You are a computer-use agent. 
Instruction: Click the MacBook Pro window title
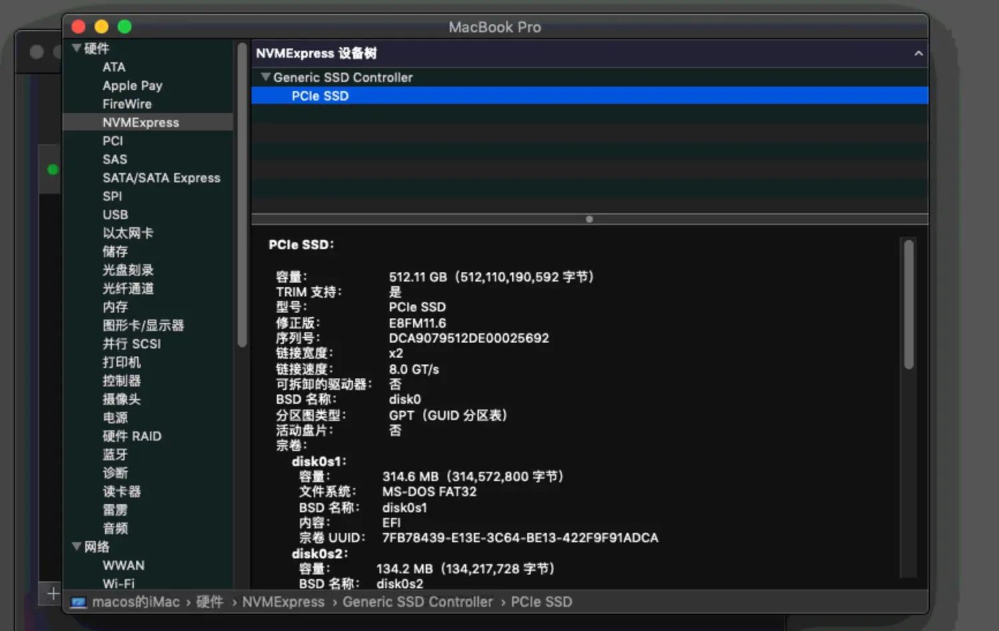[495, 27]
